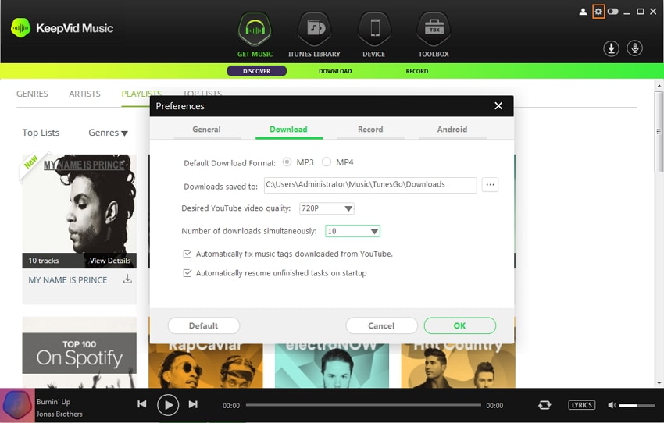Select the DOWNLOAD sub-tab
Screen dimensions: 664x423
tap(335, 71)
